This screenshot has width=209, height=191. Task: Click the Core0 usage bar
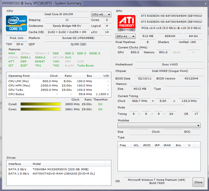point(41,104)
